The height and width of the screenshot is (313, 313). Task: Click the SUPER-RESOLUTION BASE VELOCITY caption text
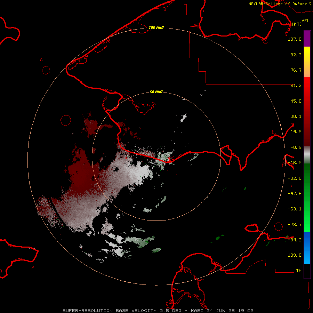(x=110, y=311)
